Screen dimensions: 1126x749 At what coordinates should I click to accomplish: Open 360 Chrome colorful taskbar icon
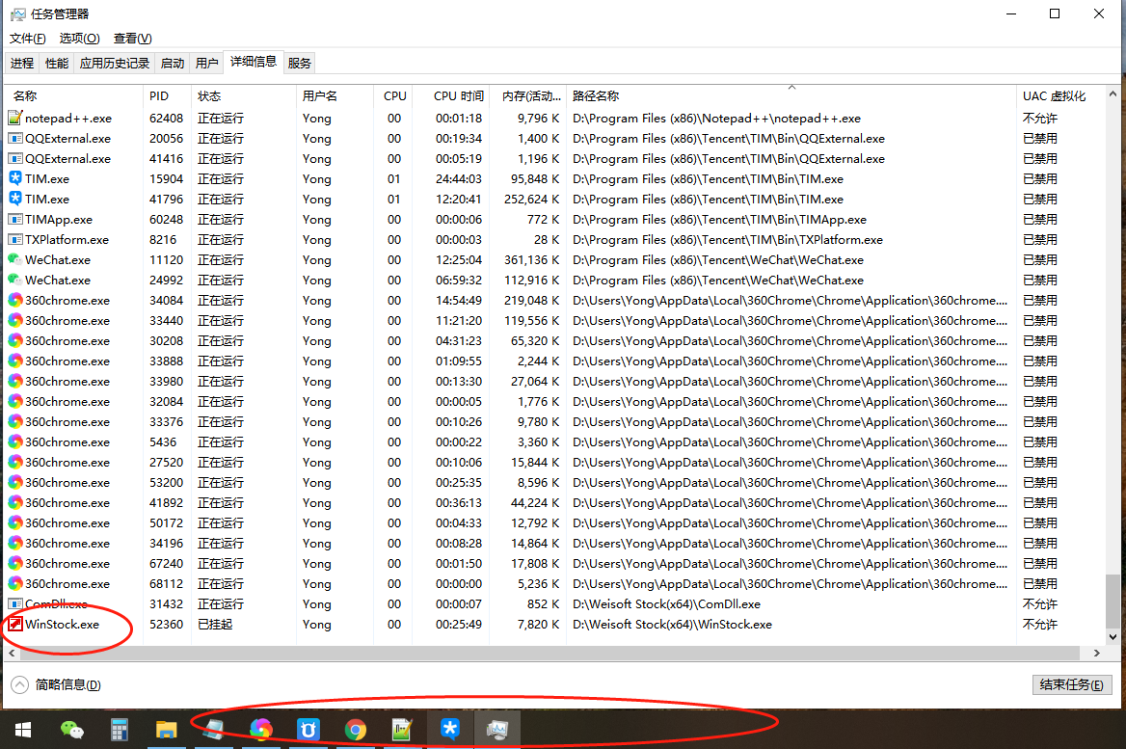coord(260,730)
